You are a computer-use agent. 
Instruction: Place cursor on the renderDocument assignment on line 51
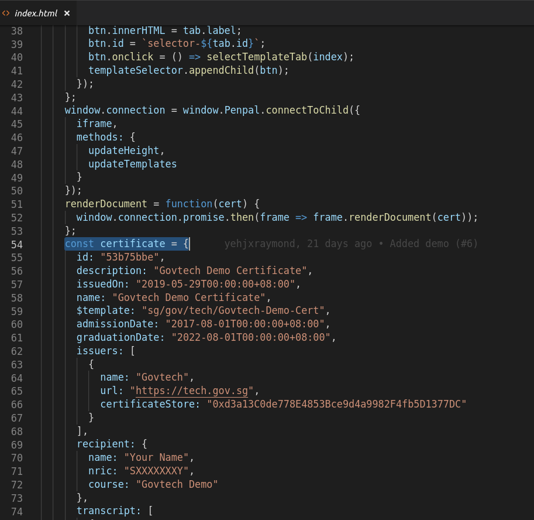point(106,204)
